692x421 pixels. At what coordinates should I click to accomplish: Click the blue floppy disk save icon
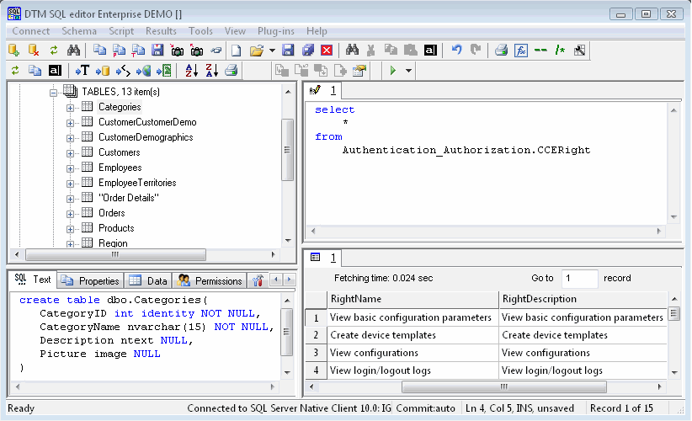click(289, 51)
